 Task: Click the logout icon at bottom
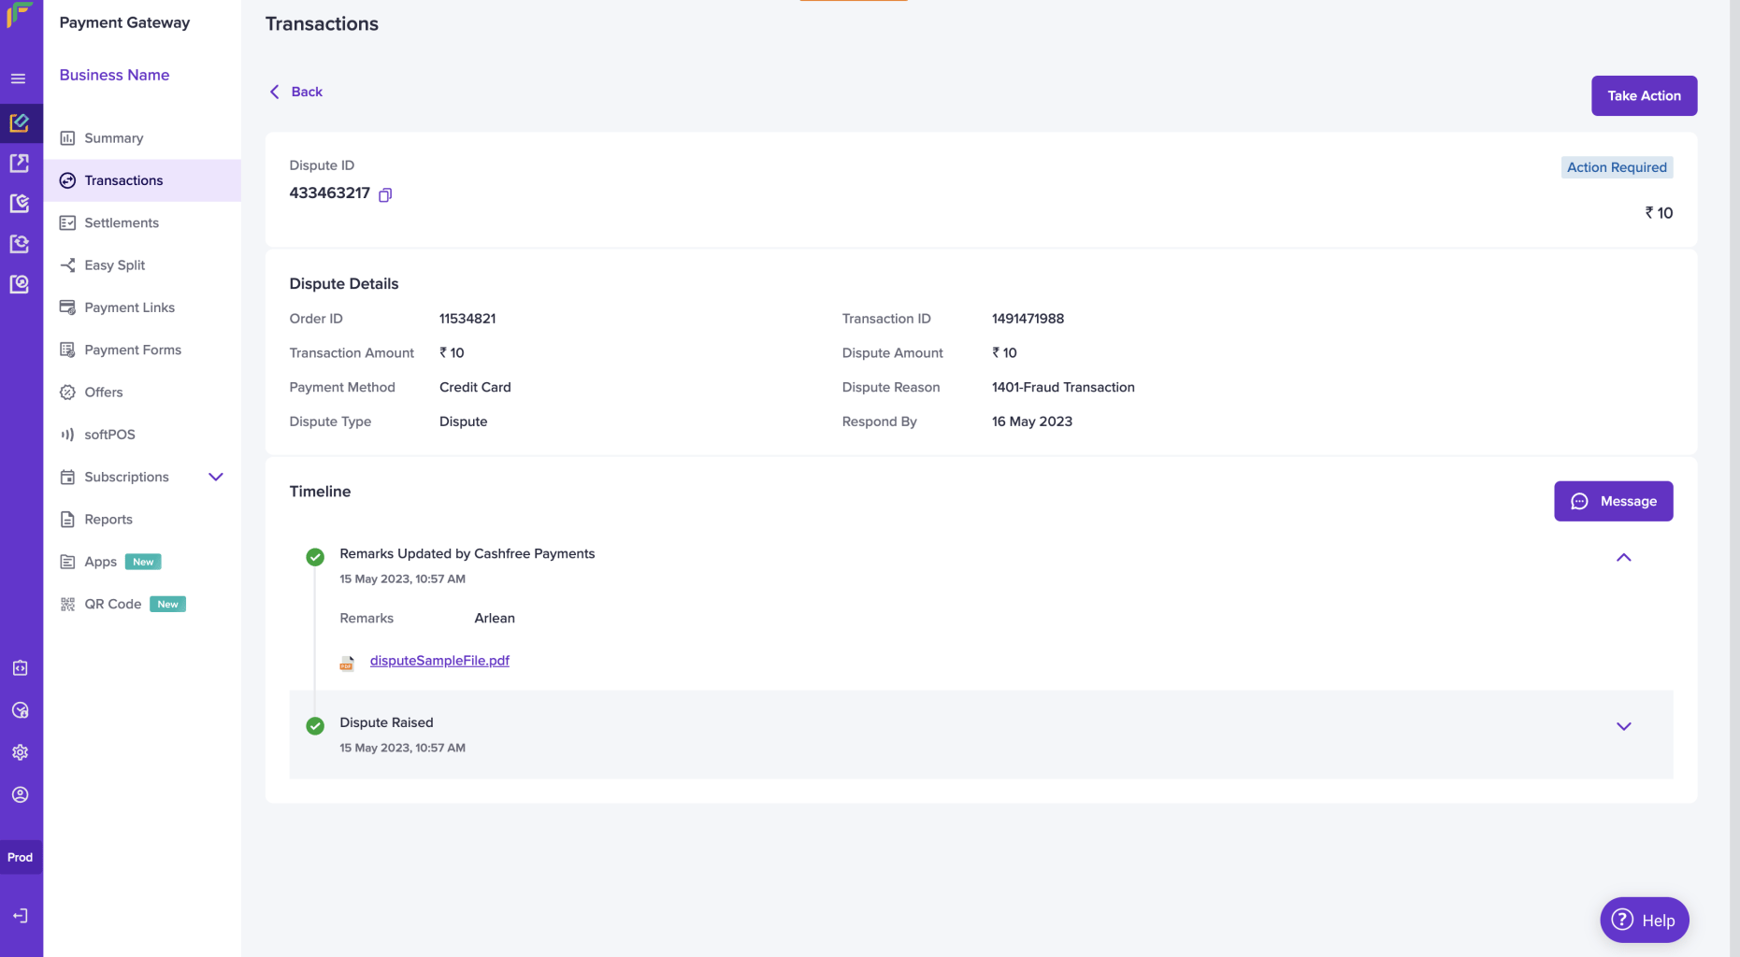[x=20, y=916]
